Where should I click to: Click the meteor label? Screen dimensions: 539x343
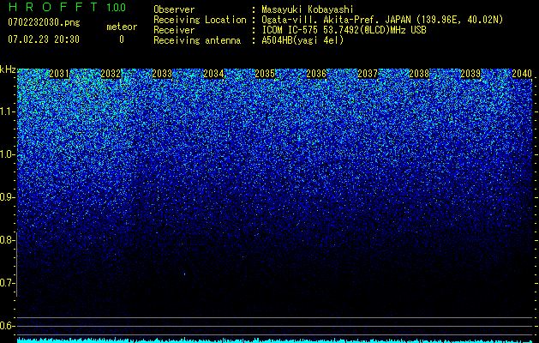pos(122,27)
